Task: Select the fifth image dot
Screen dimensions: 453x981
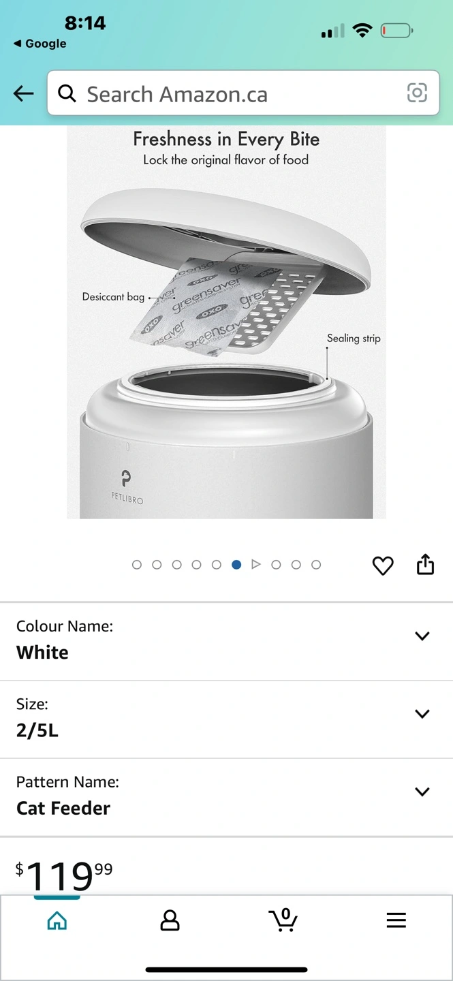Action: point(217,565)
